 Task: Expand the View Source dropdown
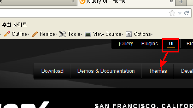tap(108, 34)
